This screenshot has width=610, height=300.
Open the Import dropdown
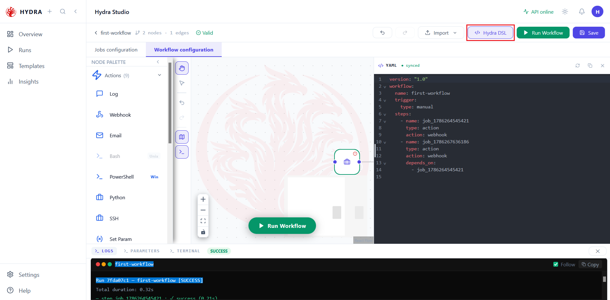click(x=441, y=33)
